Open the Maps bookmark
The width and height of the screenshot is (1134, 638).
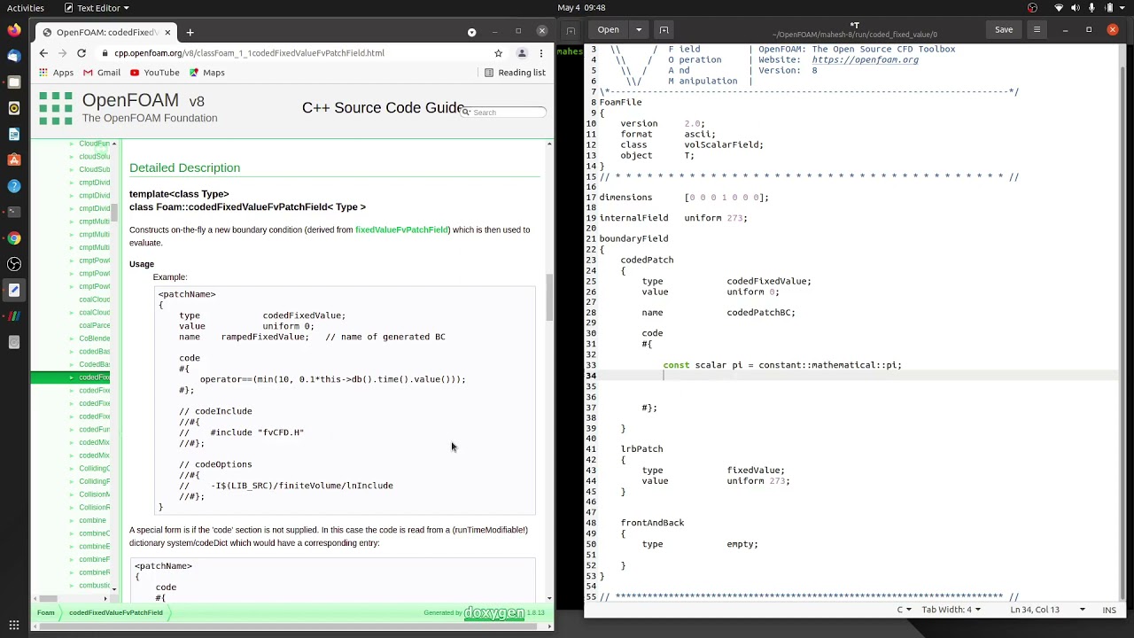coord(207,73)
